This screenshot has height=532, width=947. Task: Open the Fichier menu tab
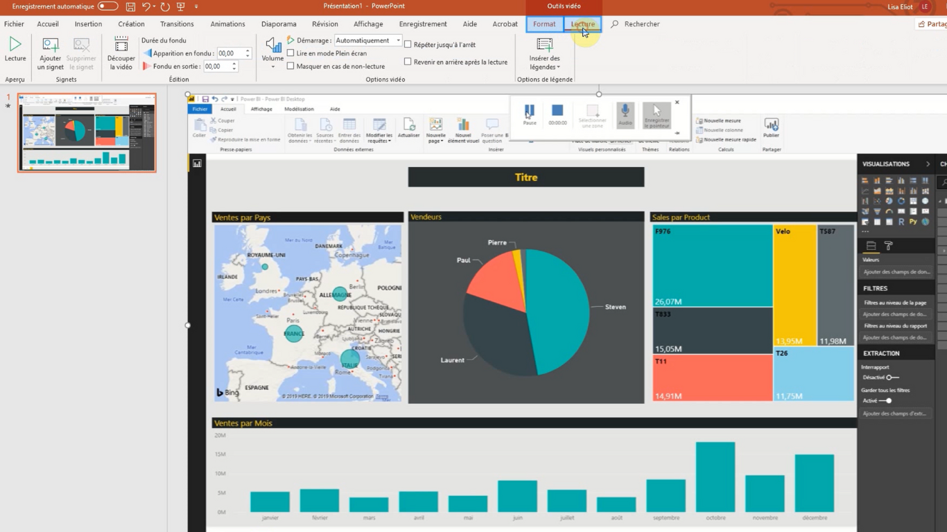click(x=14, y=24)
